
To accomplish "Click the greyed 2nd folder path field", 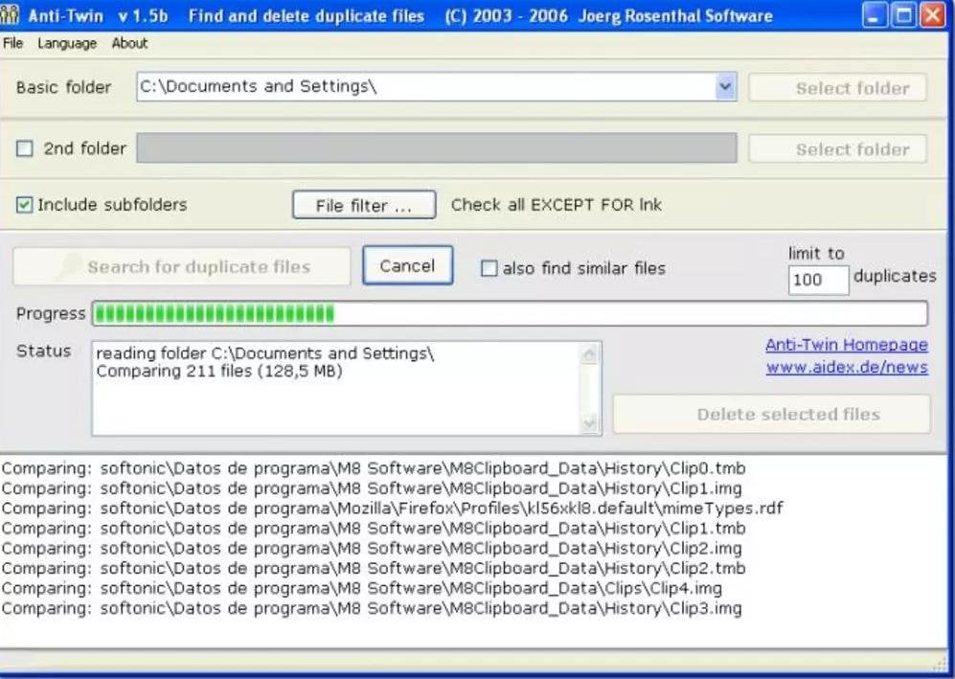I will tap(437, 148).
